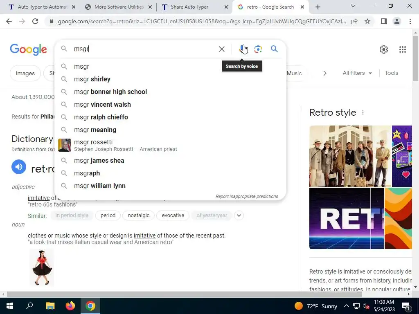This screenshot has width=419, height=314.
Task: Open Google quick settings gear
Action: point(384,49)
